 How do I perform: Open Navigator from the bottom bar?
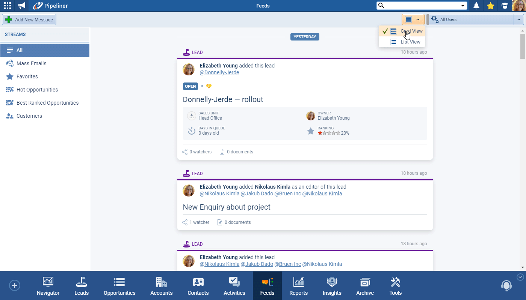[x=48, y=286]
